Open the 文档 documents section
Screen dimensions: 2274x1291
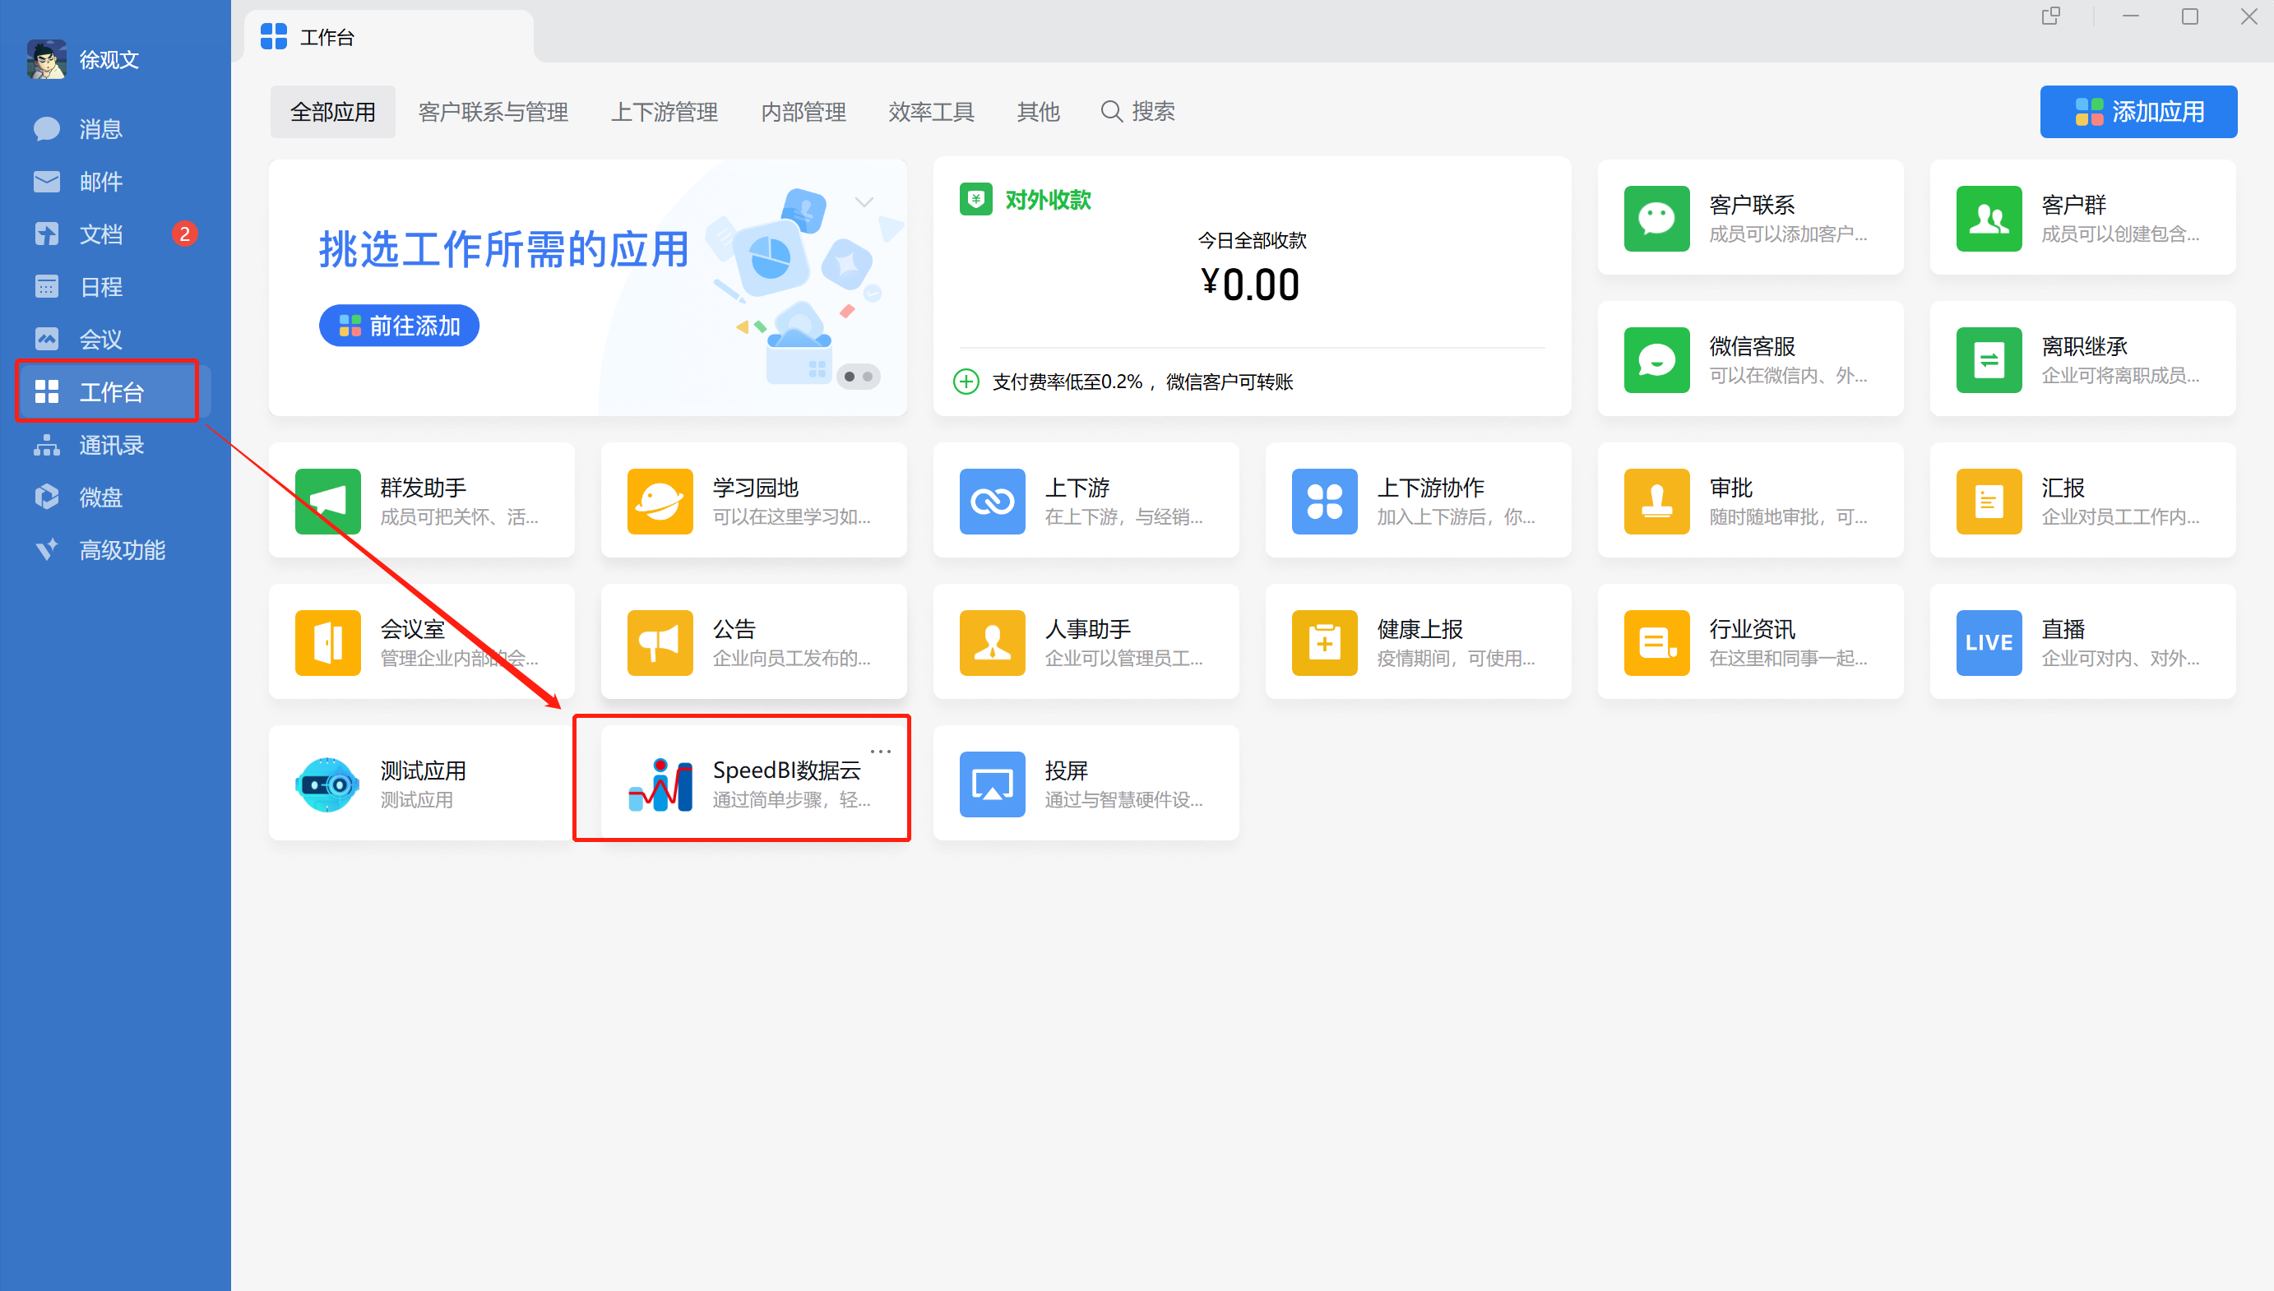[x=100, y=234]
